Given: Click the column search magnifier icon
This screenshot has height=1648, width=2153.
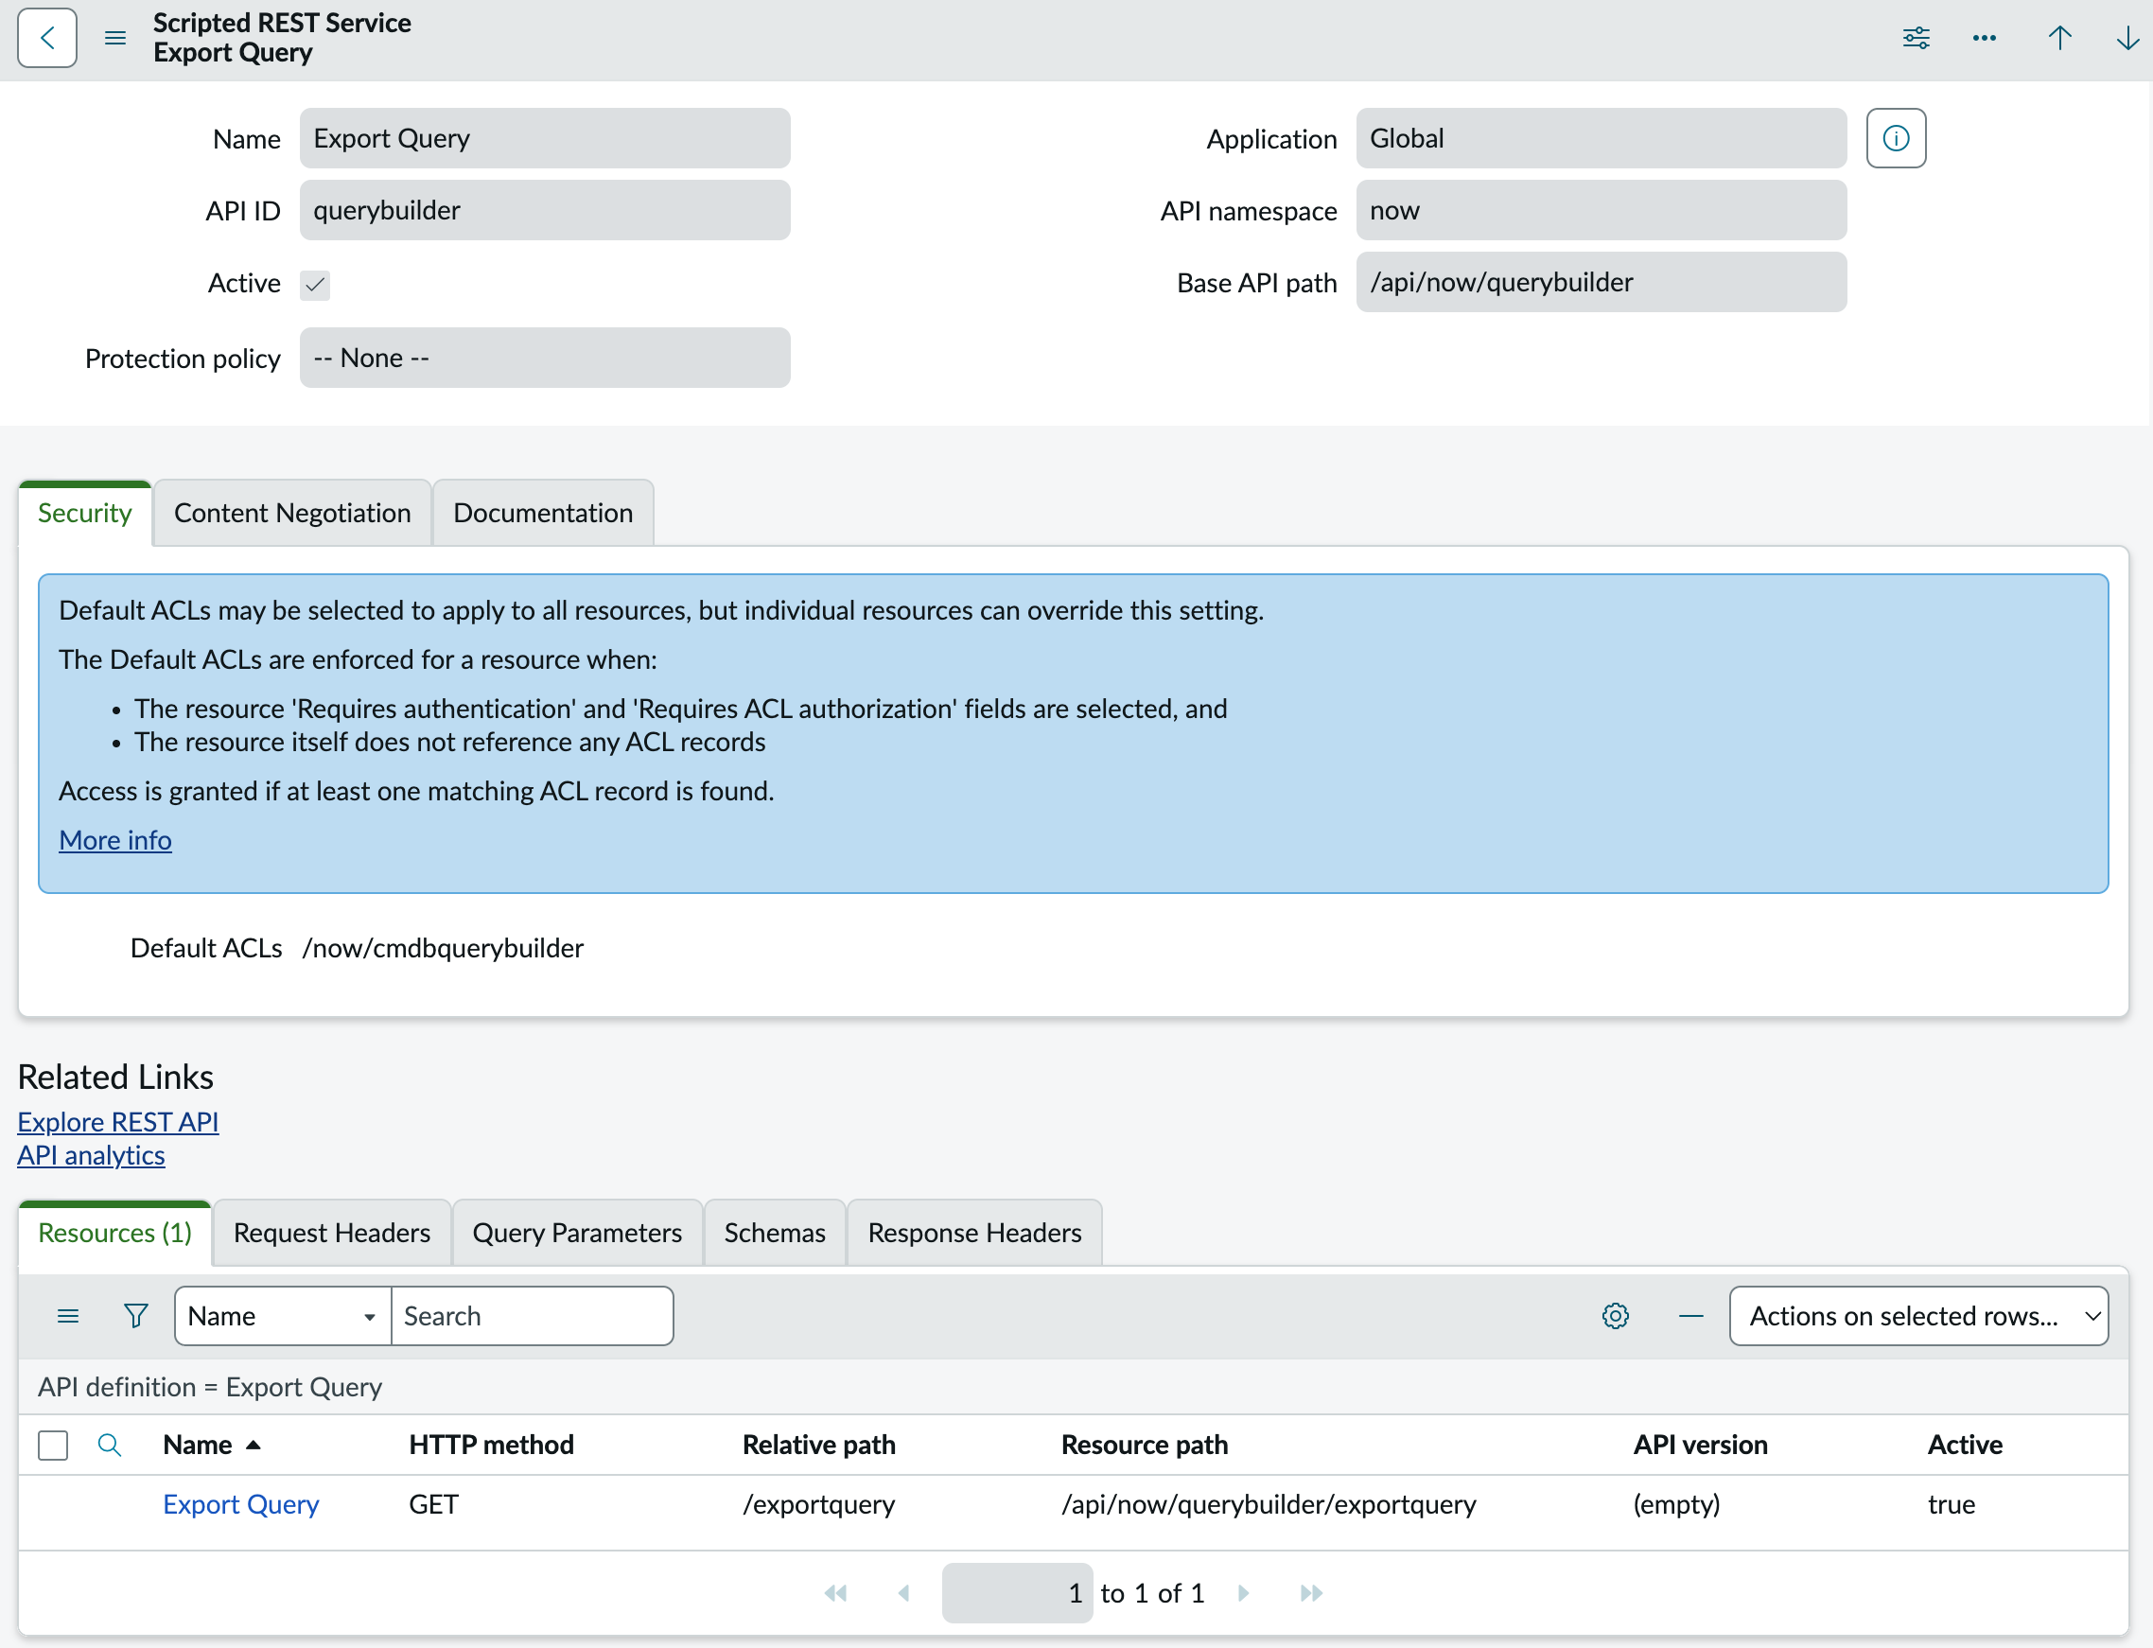Looking at the screenshot, I should coord(109,1445).
